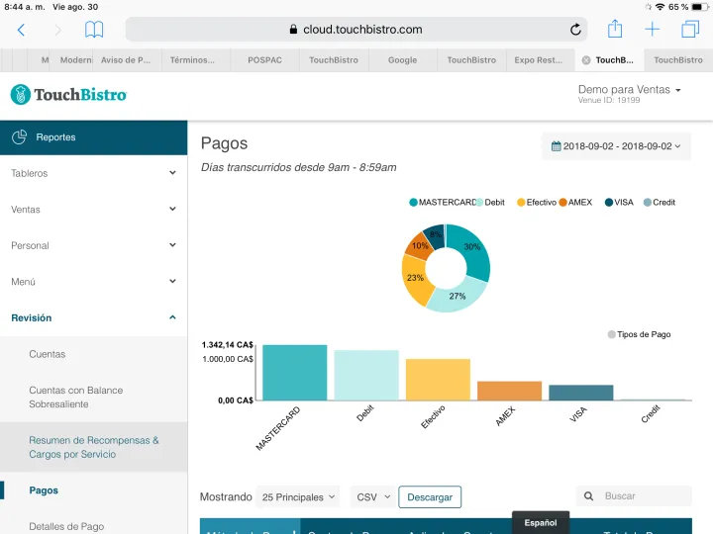This screenshot has width=713, height=534.
Task: Click the MASTERCARD bar in bar chart
Action: (x=294, y=373)
